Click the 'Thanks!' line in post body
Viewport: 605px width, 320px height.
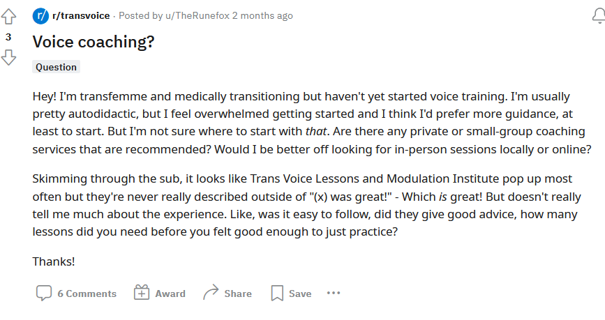[x=54, y=261]
